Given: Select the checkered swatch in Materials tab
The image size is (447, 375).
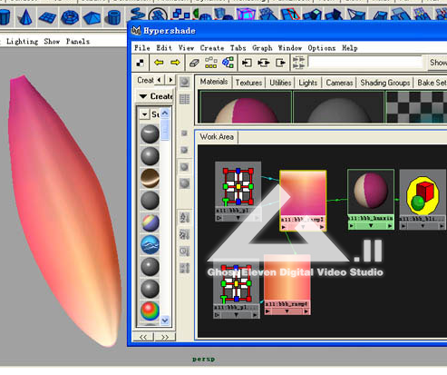Looking at the screenshot, I should click(x=416, y=107).
